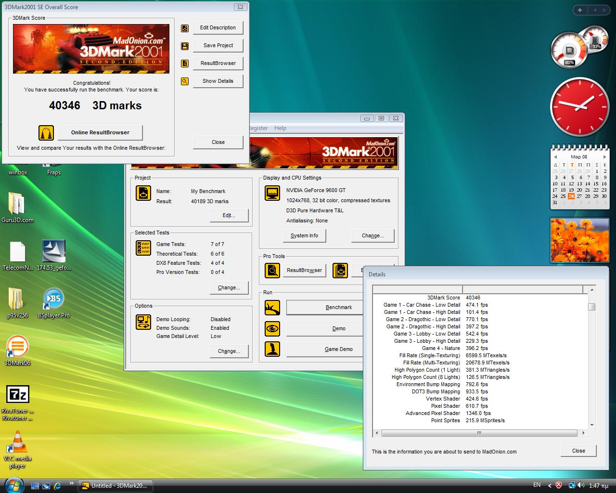Click Change under Display and CPU Settings
Screen dimensions: 616x493
pyautogui.click(x=373, y=236)
